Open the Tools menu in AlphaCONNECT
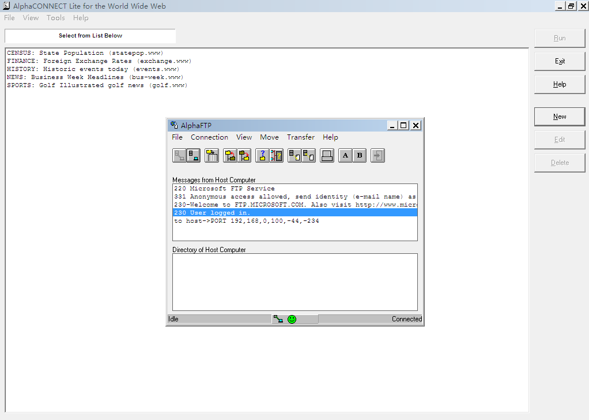The height and width of the screenshot is (420, 589). click(x=56, y=18)
